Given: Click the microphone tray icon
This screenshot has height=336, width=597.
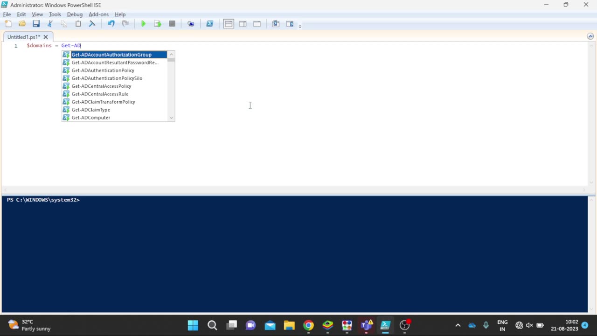Looking at the screenshot, I should point(486,325).
